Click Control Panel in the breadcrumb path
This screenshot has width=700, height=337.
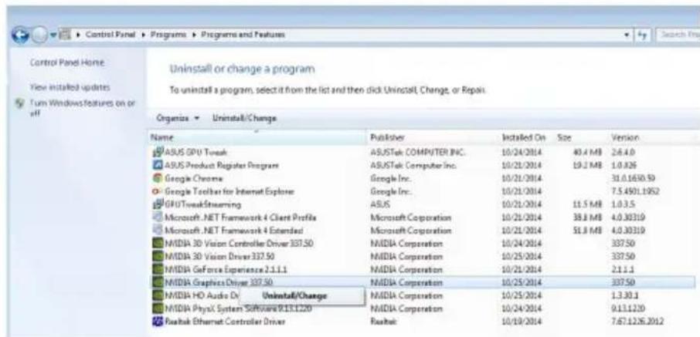(x=112, y=35)
